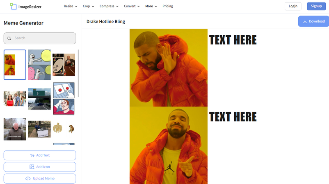Select the UNO draw 25 cards template
The width and height of the screenshot is (329, 184).
tap(64, 65)
